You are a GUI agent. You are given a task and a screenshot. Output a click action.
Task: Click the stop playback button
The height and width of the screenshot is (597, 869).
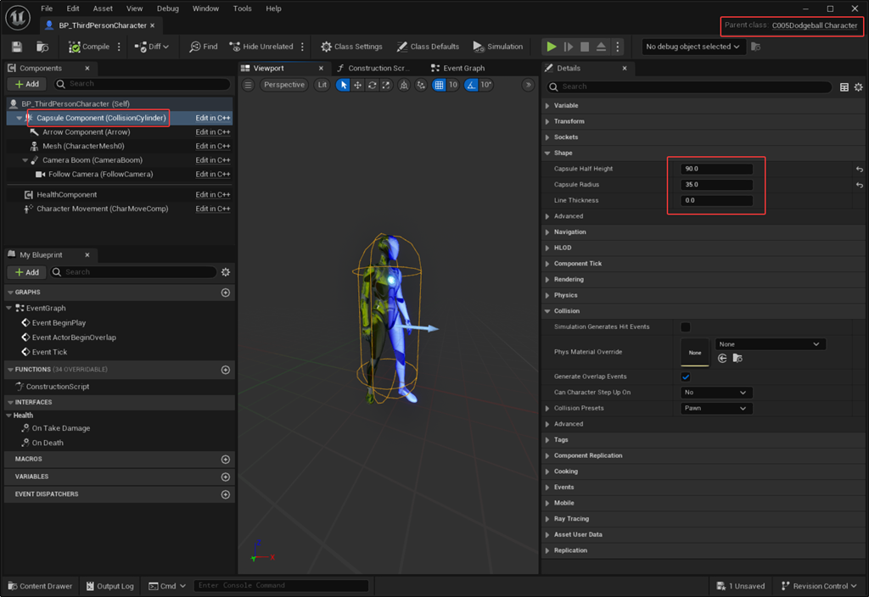tap(584, 47)
